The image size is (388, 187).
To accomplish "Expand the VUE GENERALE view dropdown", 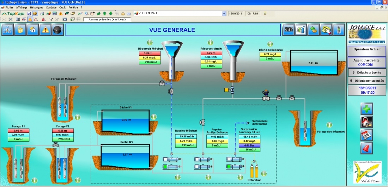I will pyautogui.click(x=224, y=13).
